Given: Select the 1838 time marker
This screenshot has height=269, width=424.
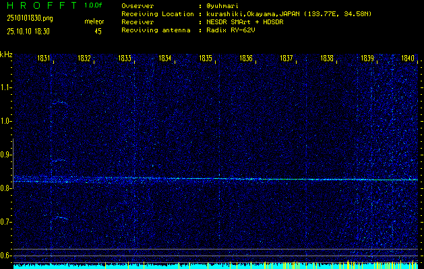Looking at the screenshot, I should tap(327, 59).
